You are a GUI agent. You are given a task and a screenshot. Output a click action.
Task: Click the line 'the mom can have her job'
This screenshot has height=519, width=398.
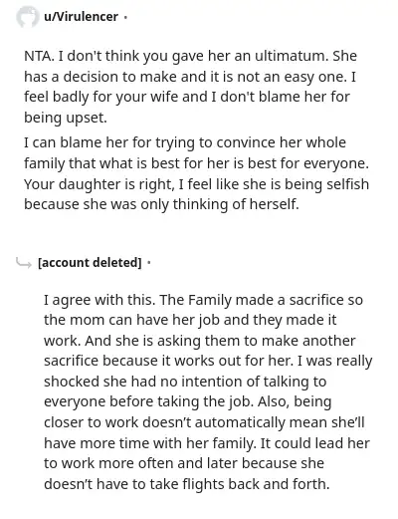190,320
